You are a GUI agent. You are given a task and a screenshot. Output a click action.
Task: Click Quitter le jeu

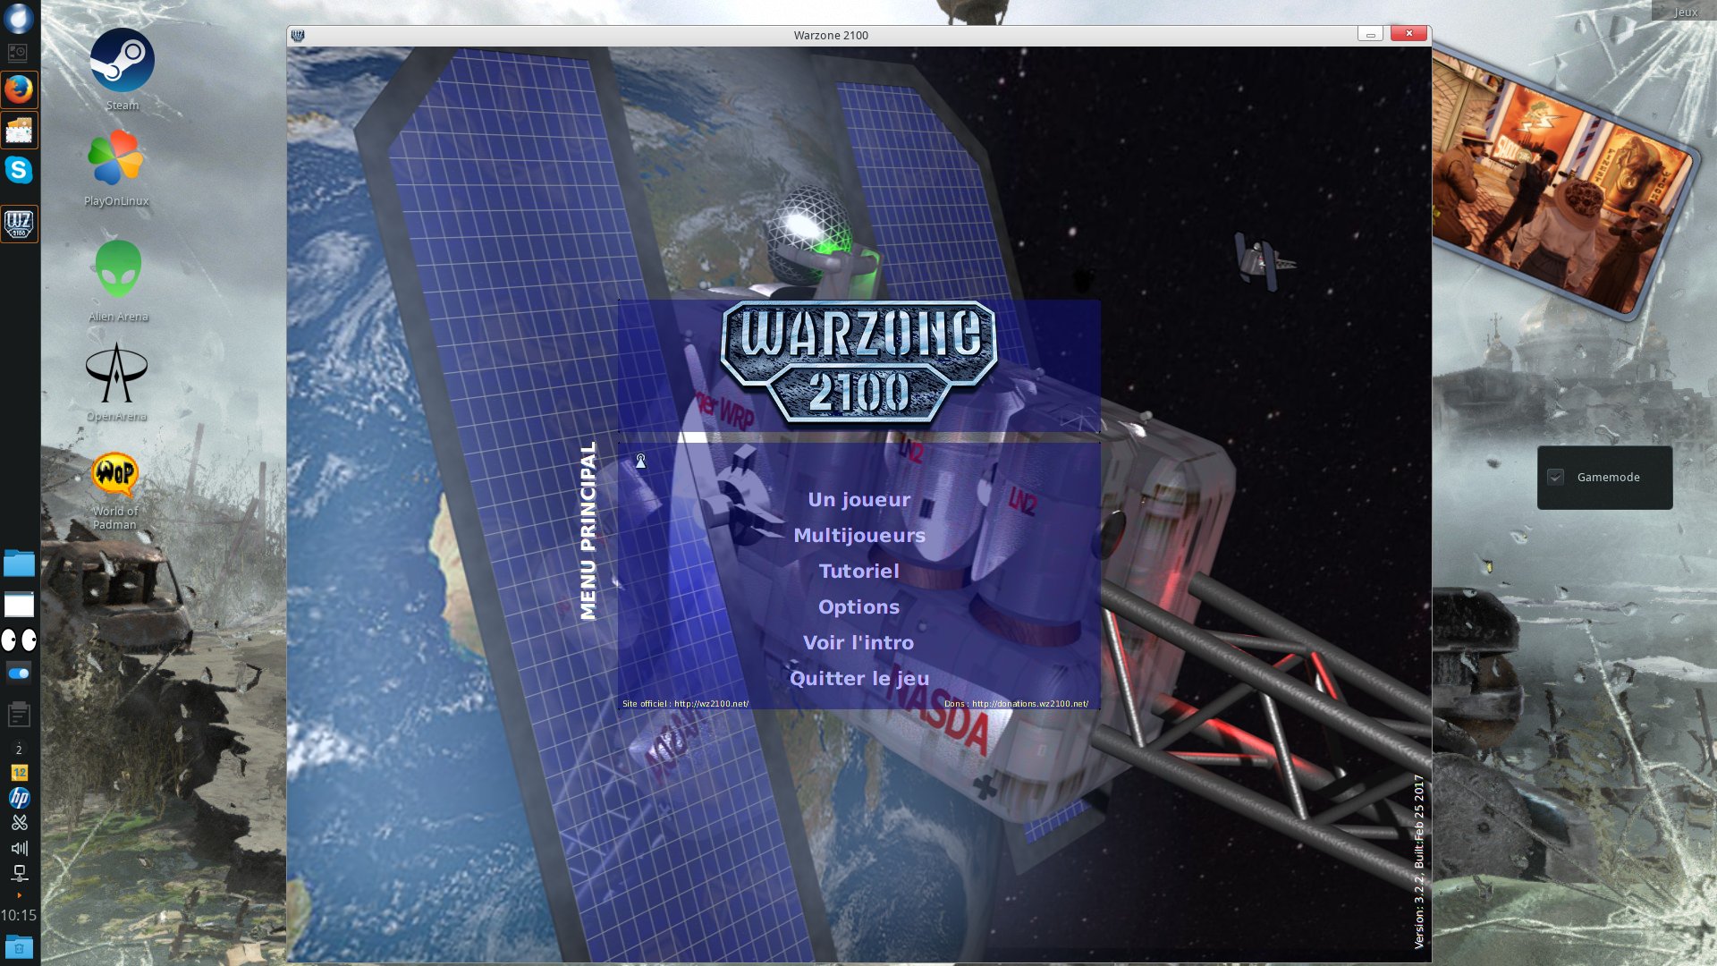tap(858, 679)
